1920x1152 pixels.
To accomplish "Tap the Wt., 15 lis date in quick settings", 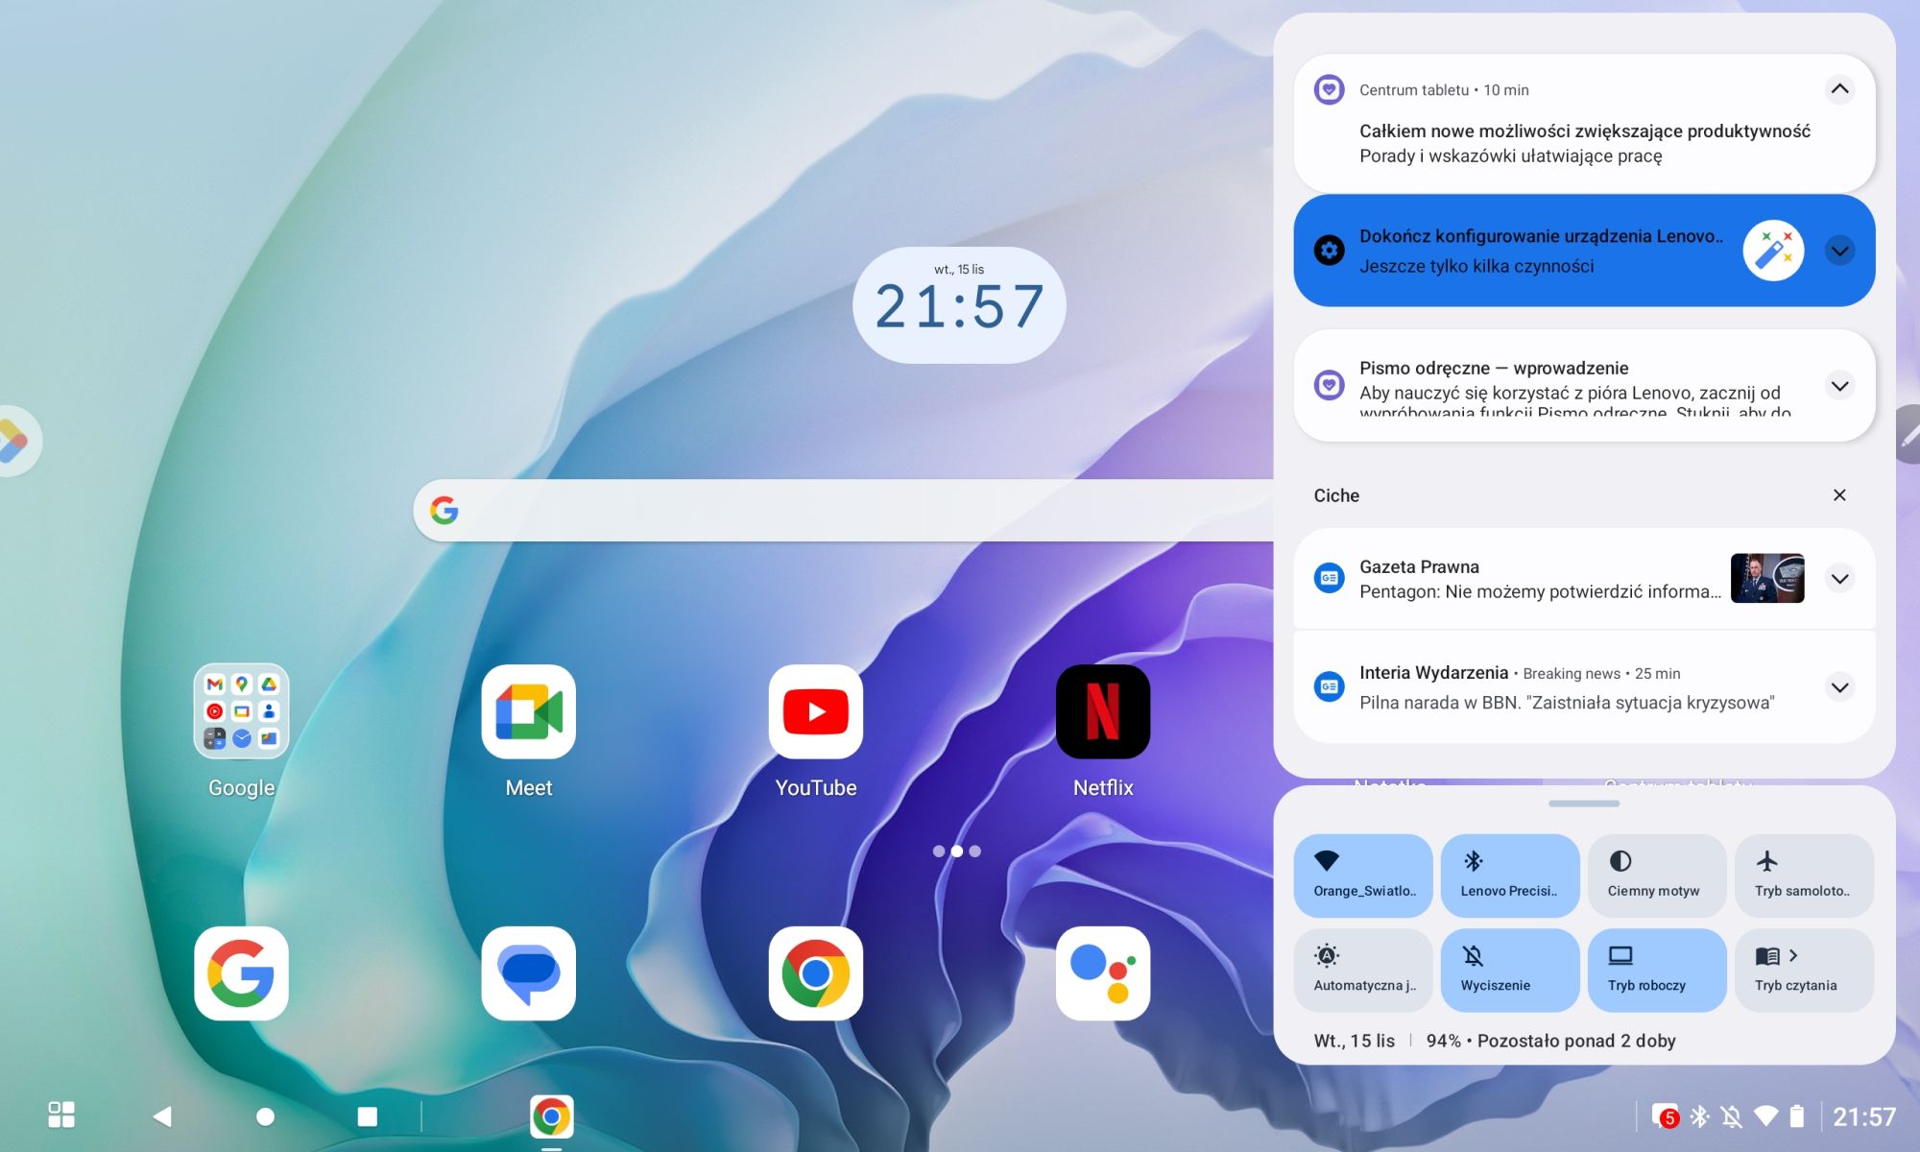I will 1354,1041.
